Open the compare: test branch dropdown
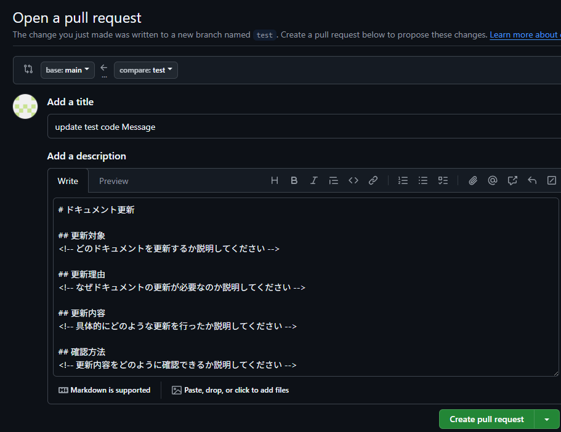 click(145, 70)
